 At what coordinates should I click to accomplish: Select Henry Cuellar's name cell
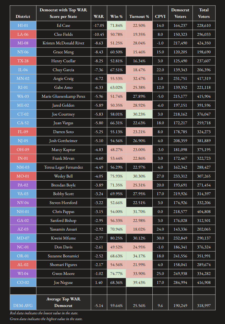click(x=63, y=61)
